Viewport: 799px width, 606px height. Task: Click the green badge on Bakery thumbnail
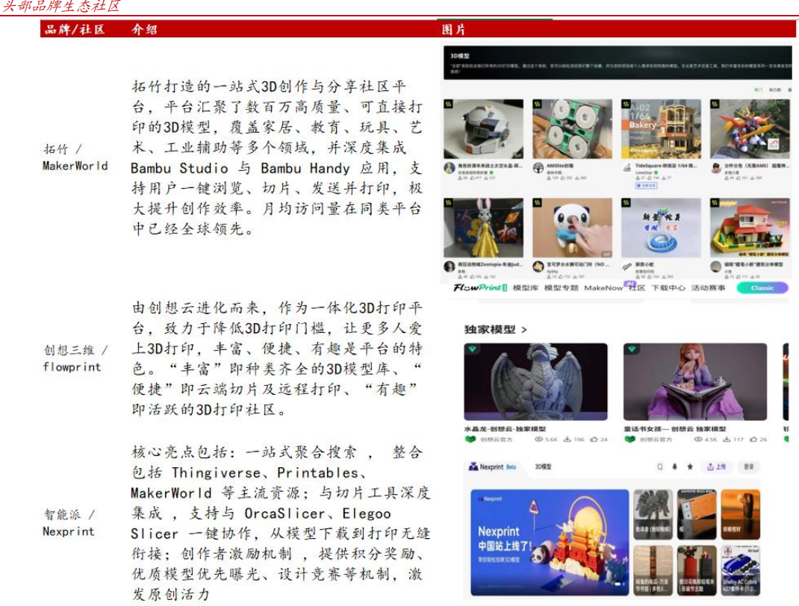[x=626, y=104]
